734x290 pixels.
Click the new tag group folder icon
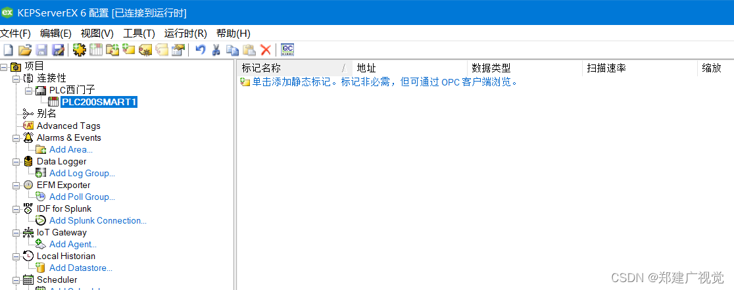[112, 50]
